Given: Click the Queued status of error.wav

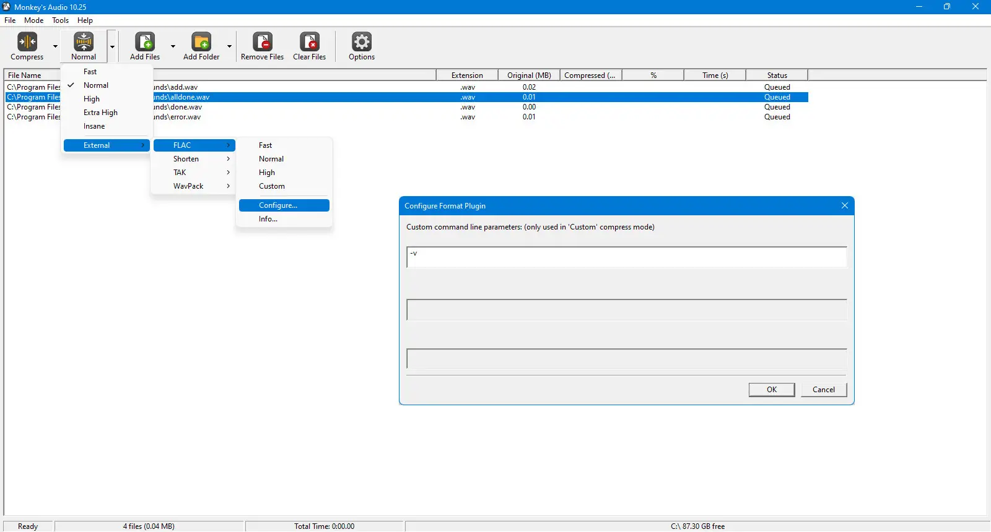Looking at the screenshot, I should point(777,117).
